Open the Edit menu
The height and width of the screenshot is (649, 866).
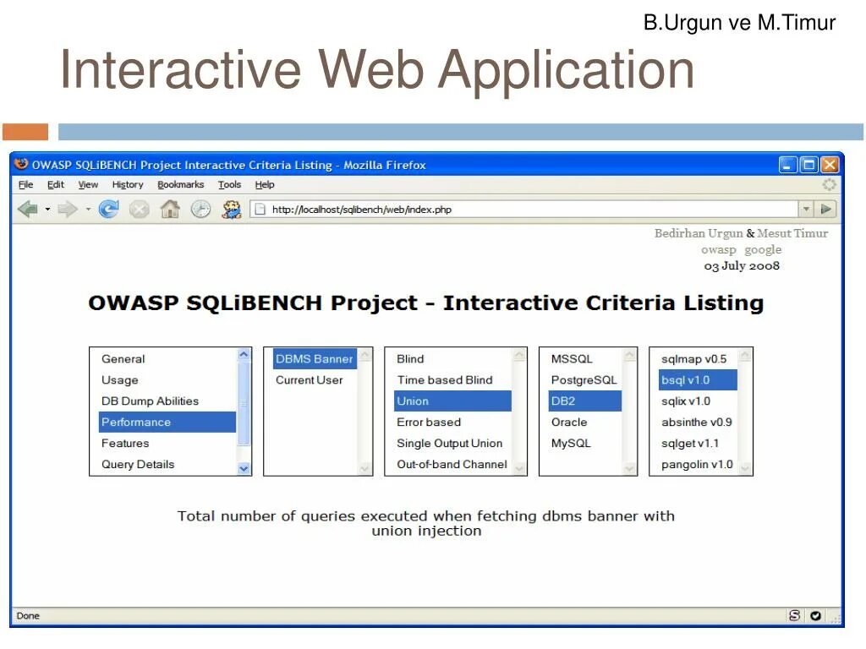pyautogui.click(x=55, y=185)
